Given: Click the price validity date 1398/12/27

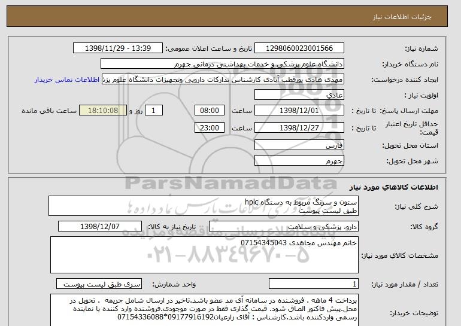Looking at the screenshot, I should 299,128.
